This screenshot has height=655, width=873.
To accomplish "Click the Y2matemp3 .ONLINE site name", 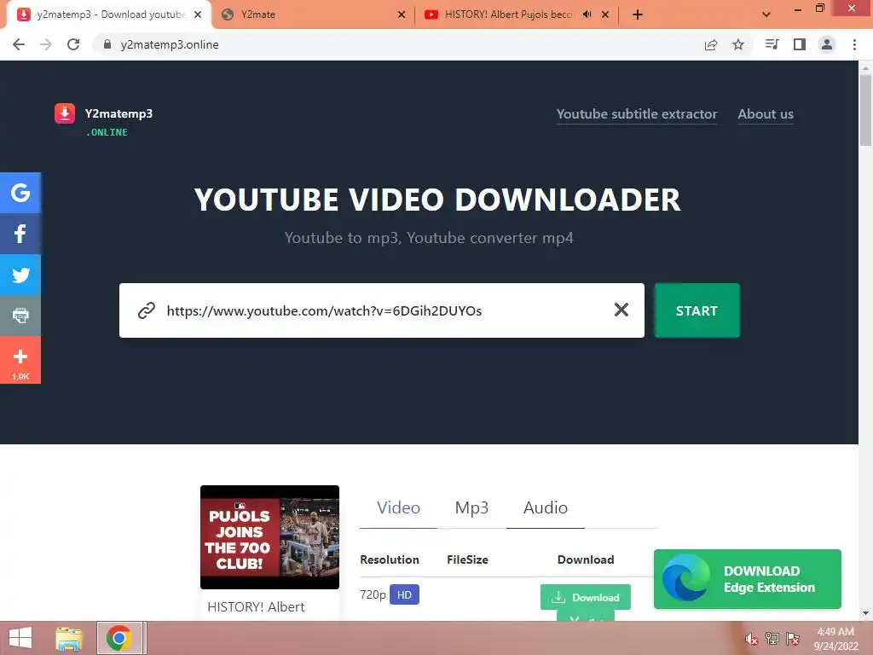I will coord(119,121).
